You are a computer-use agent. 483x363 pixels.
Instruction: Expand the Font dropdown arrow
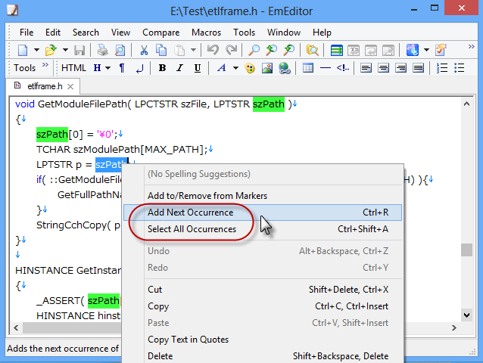pos(235,68)
